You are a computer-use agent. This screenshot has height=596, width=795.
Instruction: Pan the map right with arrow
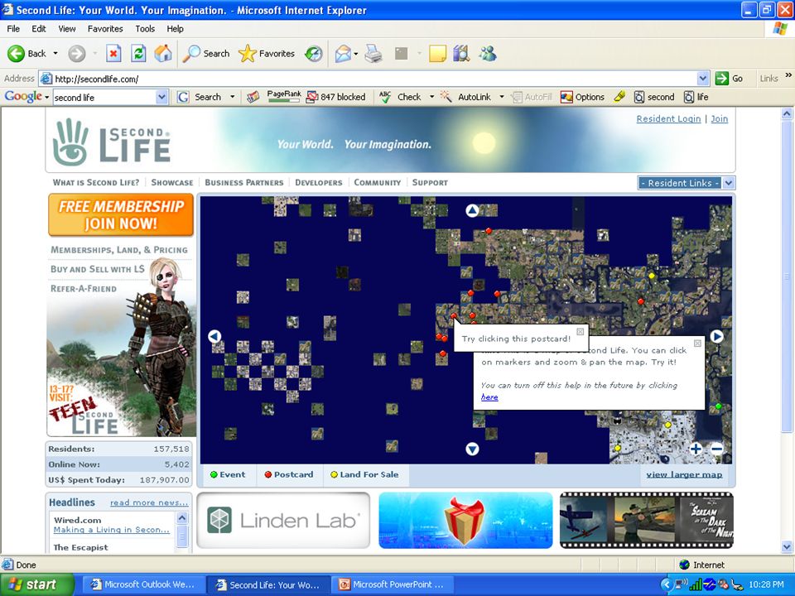tap(716, 336)
